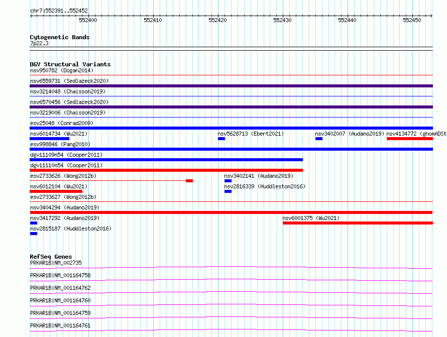Click the Cytogenetic Bands track heading
The width and height of the screenshot is (447, 337).
coord(60,37)
